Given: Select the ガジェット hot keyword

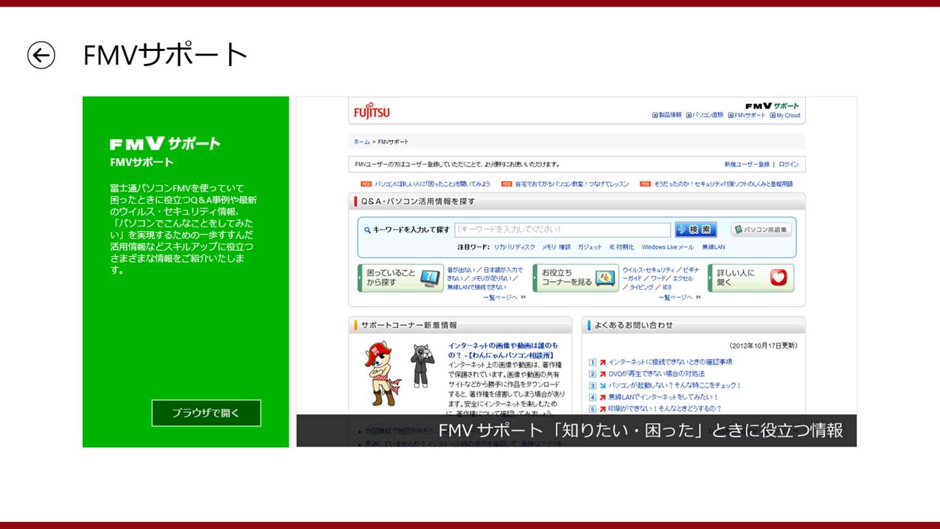Looking at the screenshot, I should click(589, 248).
